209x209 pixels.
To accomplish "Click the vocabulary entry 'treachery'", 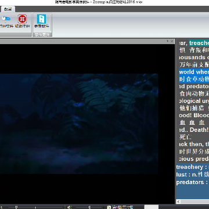I will 193,167.
